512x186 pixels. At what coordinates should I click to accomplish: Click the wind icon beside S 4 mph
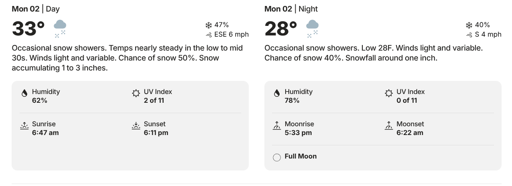469,35
